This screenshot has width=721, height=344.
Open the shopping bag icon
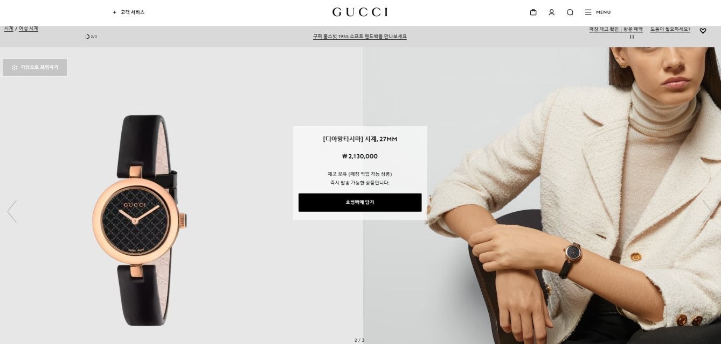pyautogui.click(x=533, y=12)
